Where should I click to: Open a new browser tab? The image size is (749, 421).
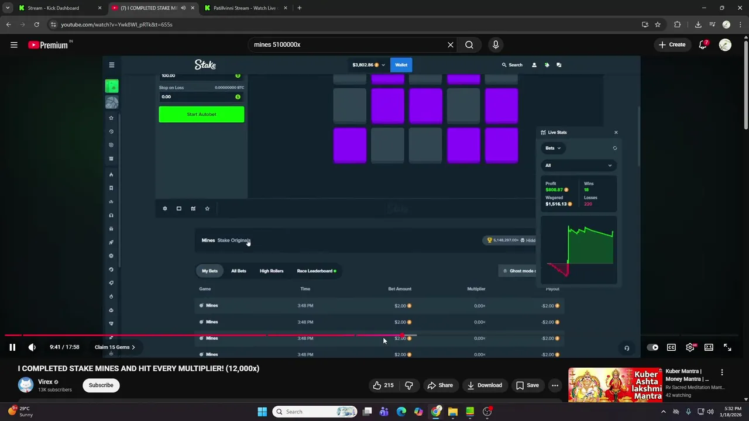pos(300,8)
